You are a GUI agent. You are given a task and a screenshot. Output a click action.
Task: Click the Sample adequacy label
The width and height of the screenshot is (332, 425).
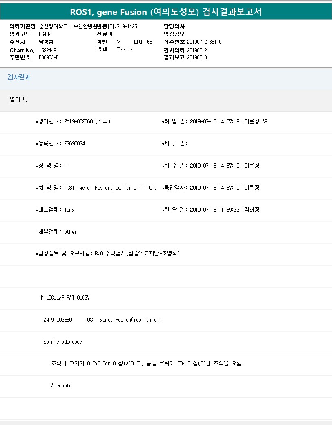tap(62, 342)
